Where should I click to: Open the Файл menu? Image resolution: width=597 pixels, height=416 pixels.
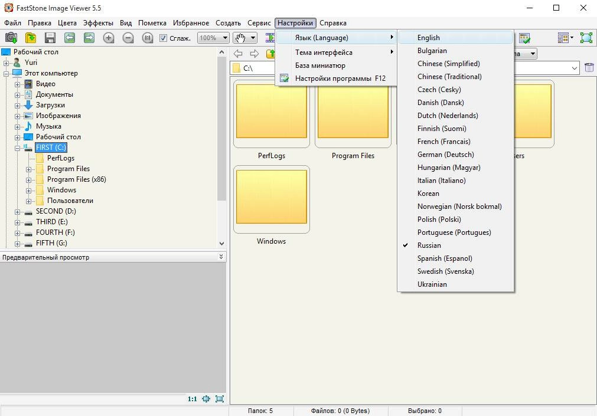12,23
